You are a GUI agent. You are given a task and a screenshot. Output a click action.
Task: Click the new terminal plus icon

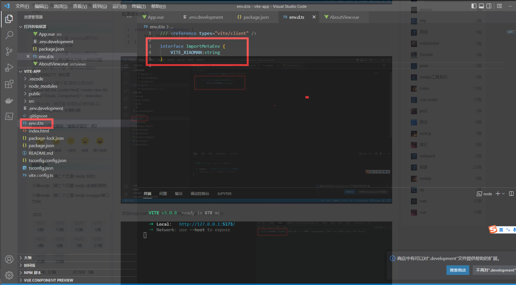pos(498,194)
